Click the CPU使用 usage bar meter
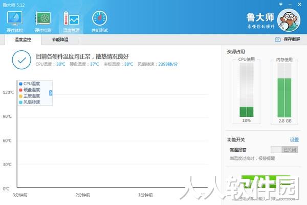 point(247,90)
